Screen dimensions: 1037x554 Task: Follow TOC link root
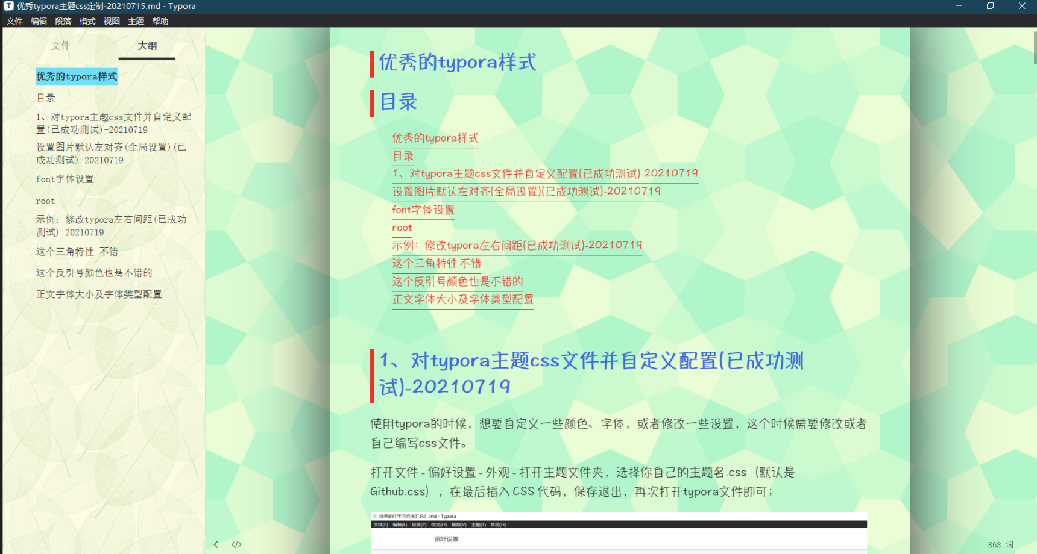click(402, 228)
